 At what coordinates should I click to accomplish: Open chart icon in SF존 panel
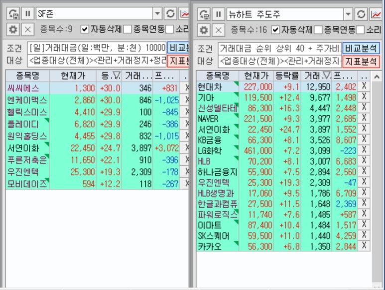[184, 13]
